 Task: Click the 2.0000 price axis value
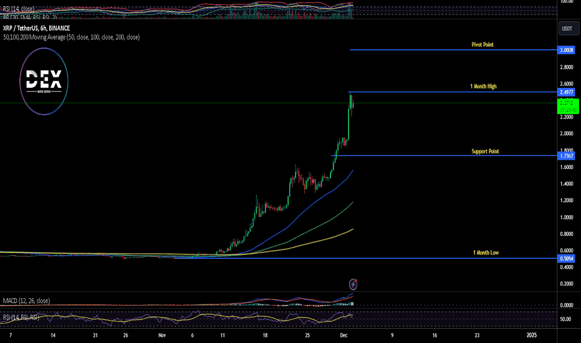(x=567, y=133)
